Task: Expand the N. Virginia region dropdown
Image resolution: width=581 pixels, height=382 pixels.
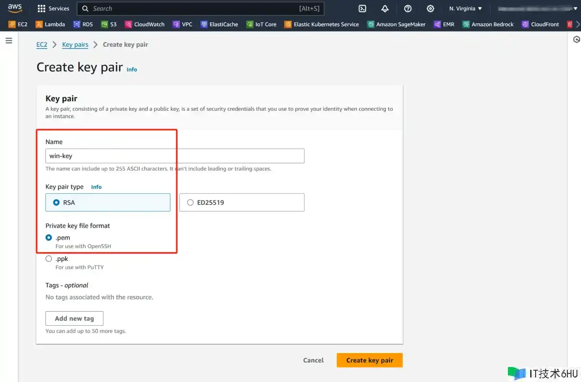Action: (x=465, y=9)
